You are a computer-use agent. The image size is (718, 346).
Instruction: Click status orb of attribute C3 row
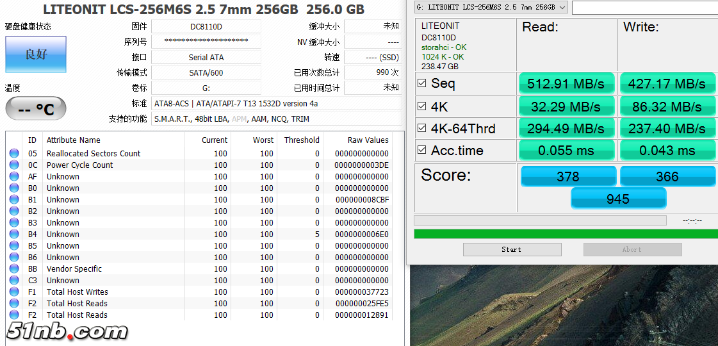tap(14, 281)
